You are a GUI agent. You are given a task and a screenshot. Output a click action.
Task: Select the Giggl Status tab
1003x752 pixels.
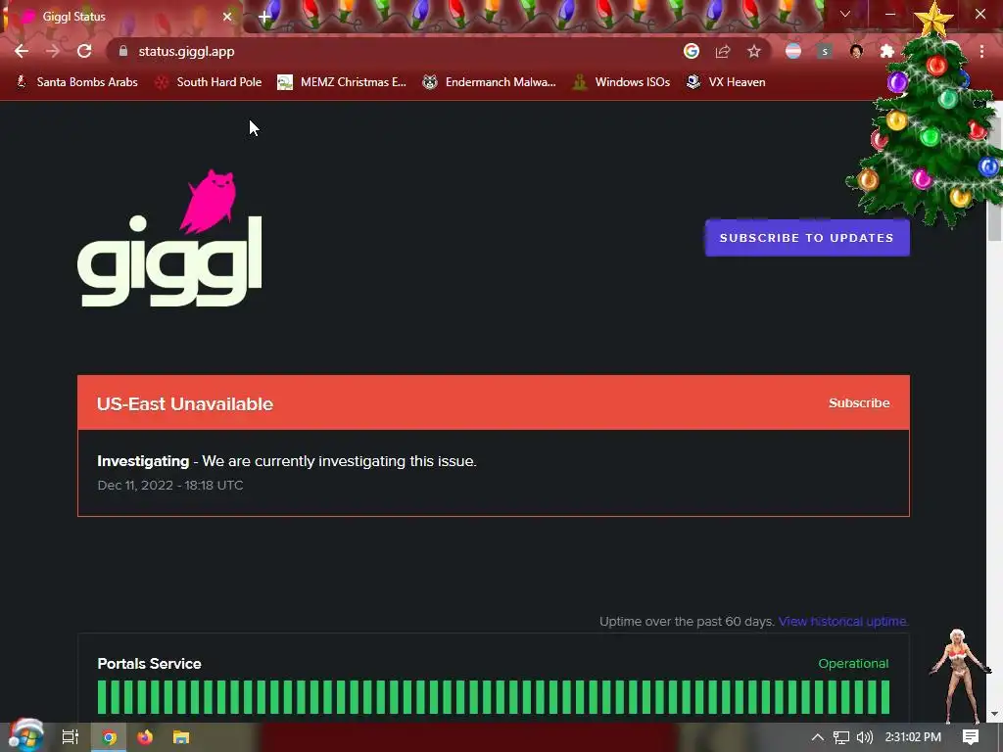click(121, 17)
